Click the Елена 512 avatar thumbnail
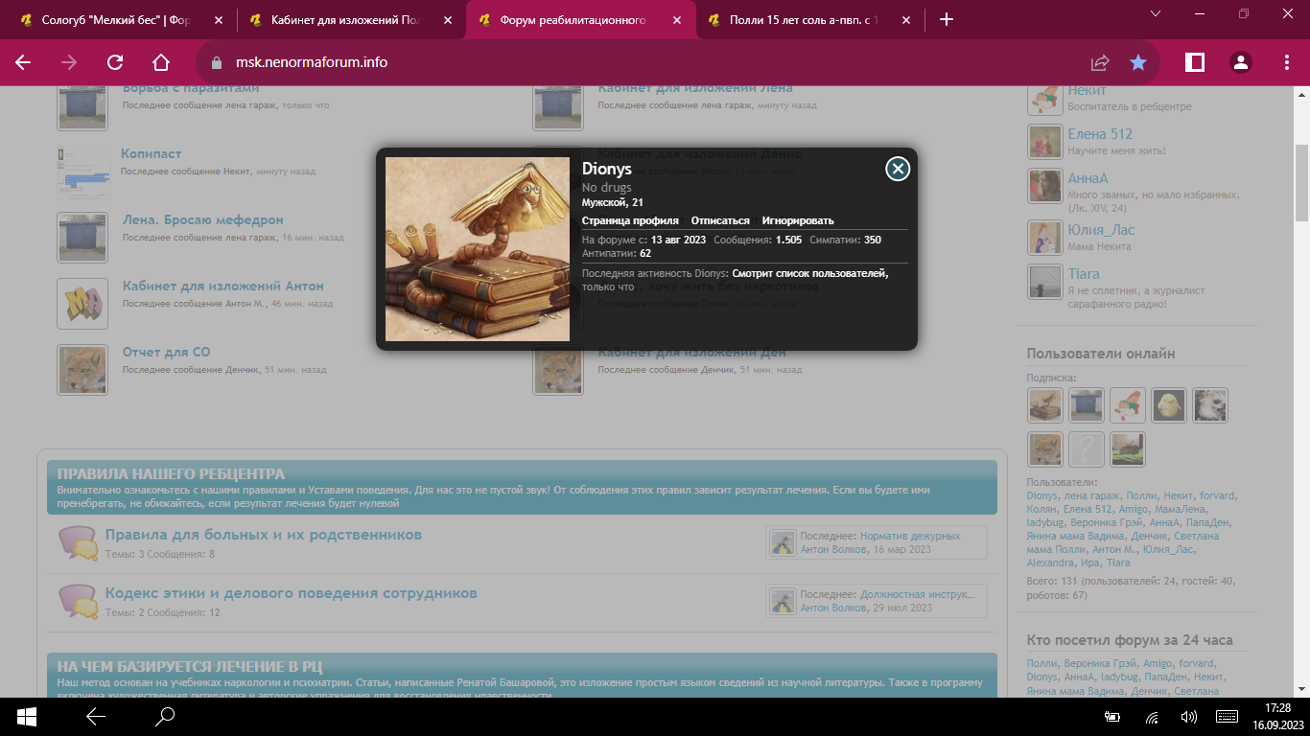 pos(1044,142)
